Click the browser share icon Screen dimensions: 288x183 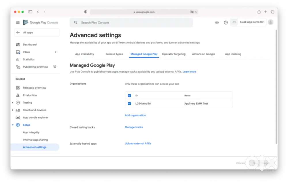click(x=259, y=12)
